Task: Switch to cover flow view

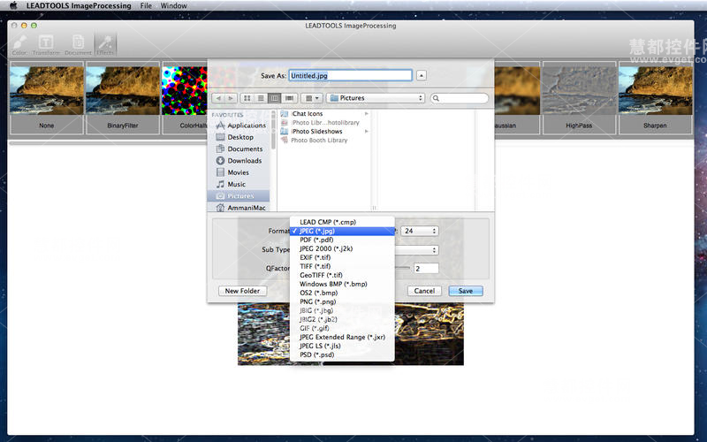Action: click(x=289, y=98)
